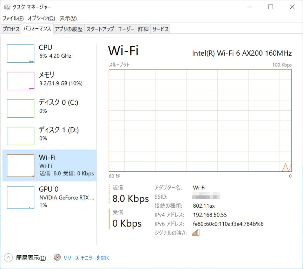Click the ディスク 0 (C:) label text
Image resolution: width=303 pixels, height=269 pixels.
(59, 102)
